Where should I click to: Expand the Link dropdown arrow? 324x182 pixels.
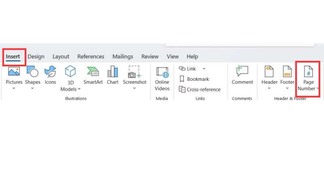click(x=204, y=69)
